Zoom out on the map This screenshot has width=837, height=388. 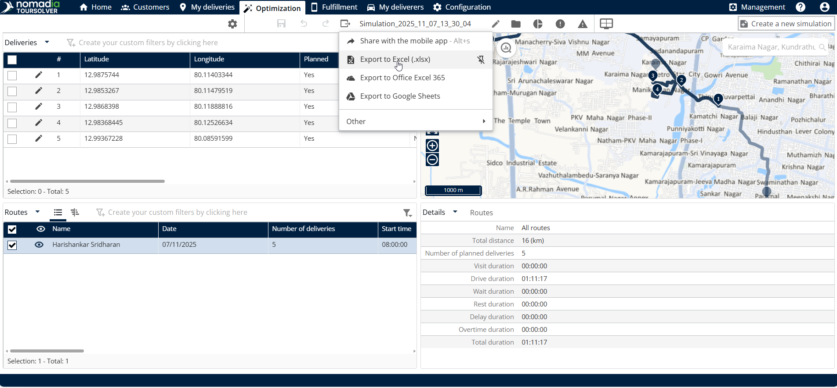pos(432,160)
